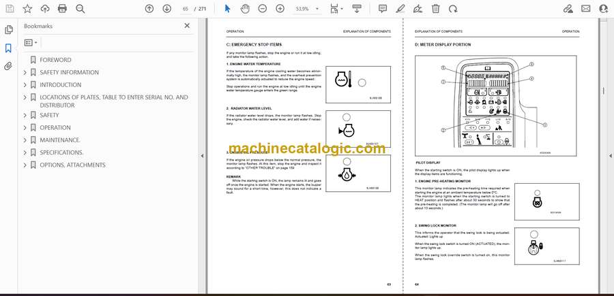Viewport: 614px width, 296px height.
Task: Activate the selection arrow tool
Action: pyautogui.click(x=227, y=9)
